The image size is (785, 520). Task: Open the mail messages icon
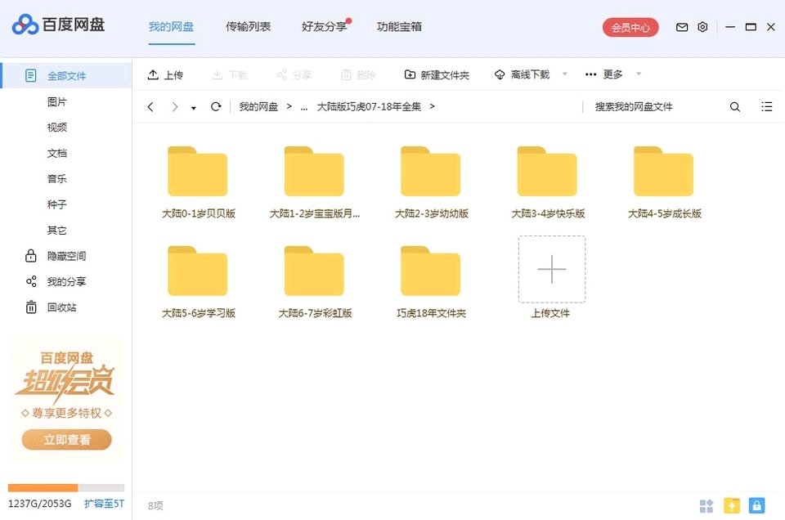click(682, 27)
